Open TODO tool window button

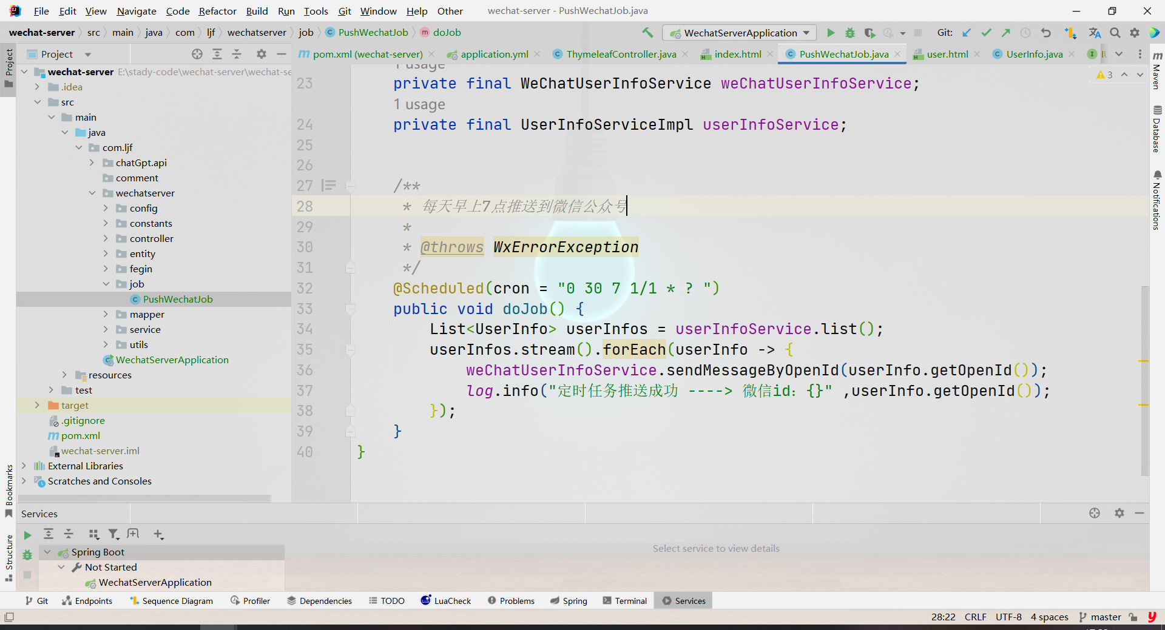pos(387,601)
